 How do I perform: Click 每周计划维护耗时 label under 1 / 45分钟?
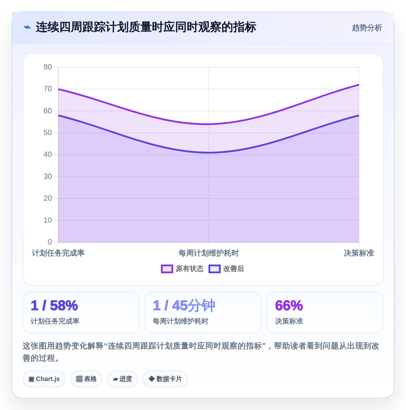[180, 321]
